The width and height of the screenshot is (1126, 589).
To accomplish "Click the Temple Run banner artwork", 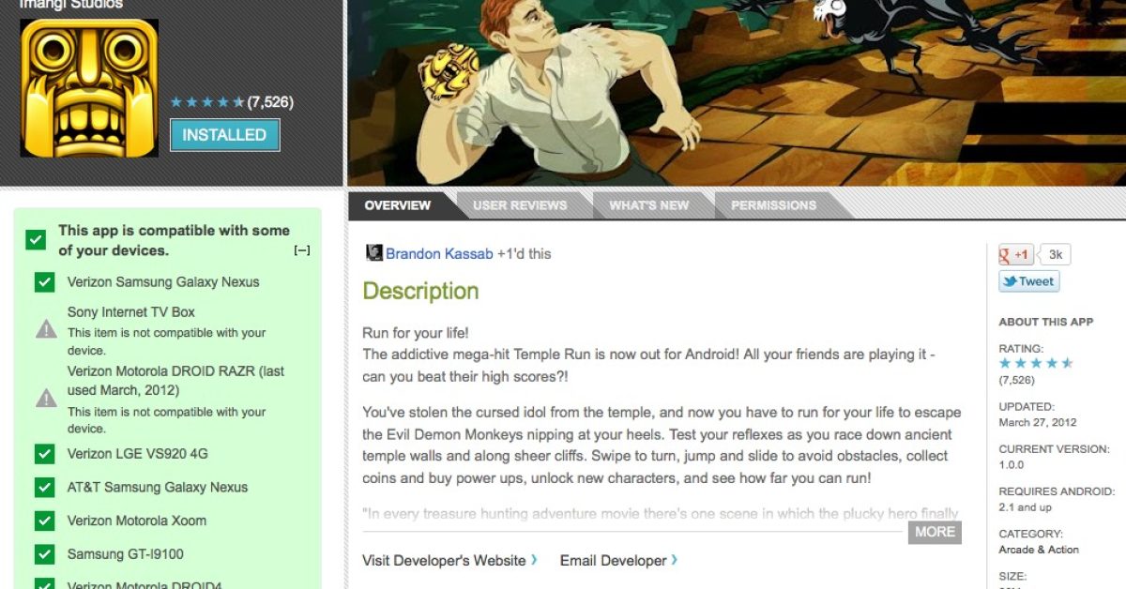I will 737,93.
